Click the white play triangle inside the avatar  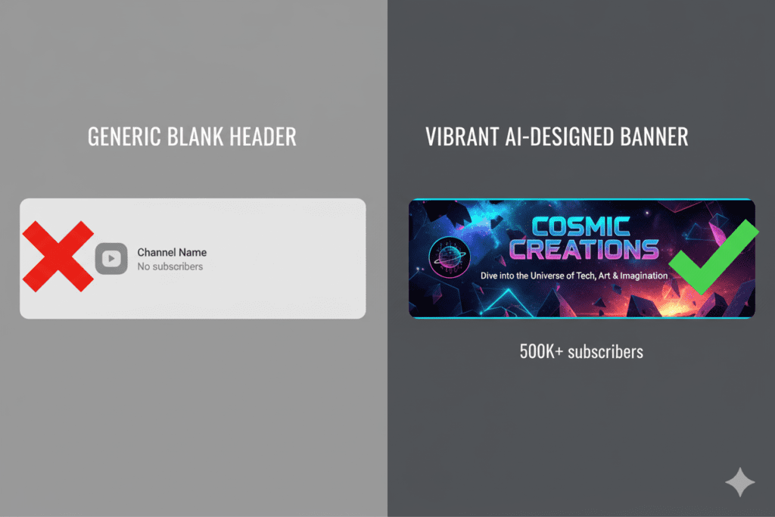click(111, 258)
